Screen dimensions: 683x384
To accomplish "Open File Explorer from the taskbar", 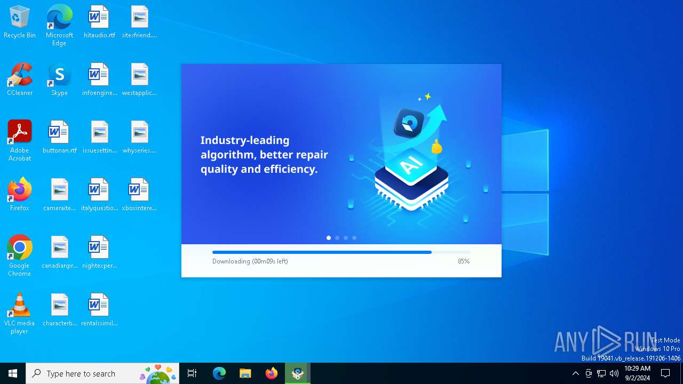I will [x=245, y=373].
